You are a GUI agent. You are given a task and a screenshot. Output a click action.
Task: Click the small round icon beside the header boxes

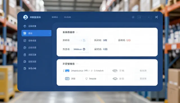pyautogui.click(x=133, y=17)
